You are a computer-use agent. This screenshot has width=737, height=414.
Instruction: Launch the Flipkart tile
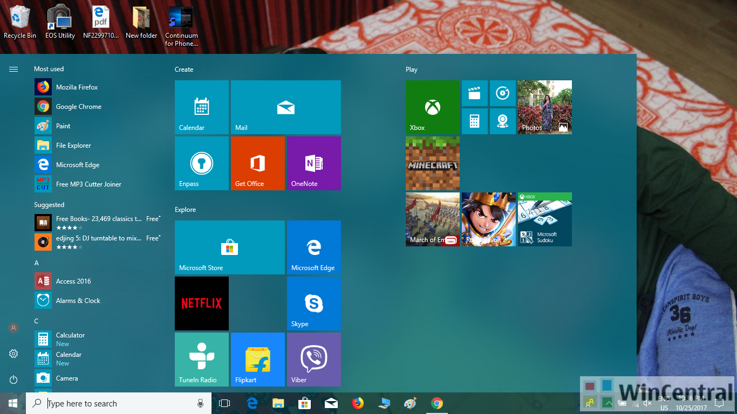pos(258,360)
